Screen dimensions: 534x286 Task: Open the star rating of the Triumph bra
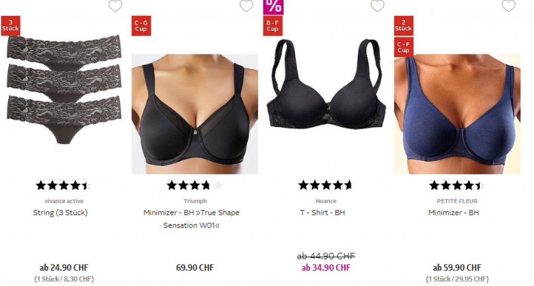tap(195, 185)
